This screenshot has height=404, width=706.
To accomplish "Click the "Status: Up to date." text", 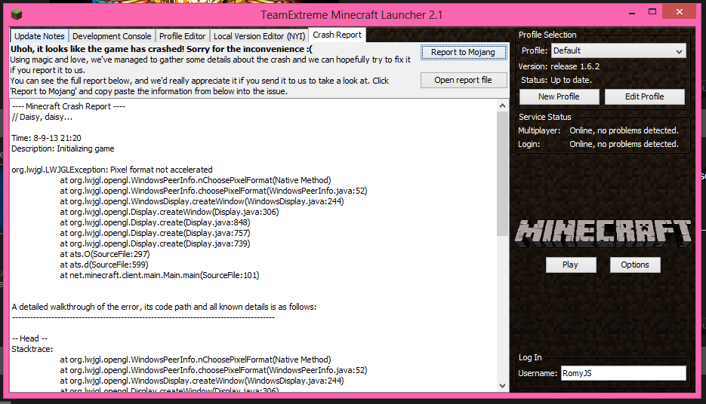I will point(556,80).
